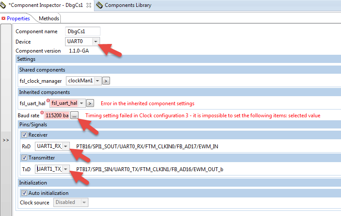Click the 'Timing setting failed' error message
This screenshot has width=341, height=216.
(x=203, y=116)
